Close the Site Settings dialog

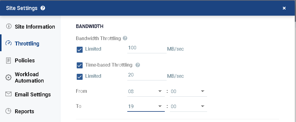[x=284, y=8]
